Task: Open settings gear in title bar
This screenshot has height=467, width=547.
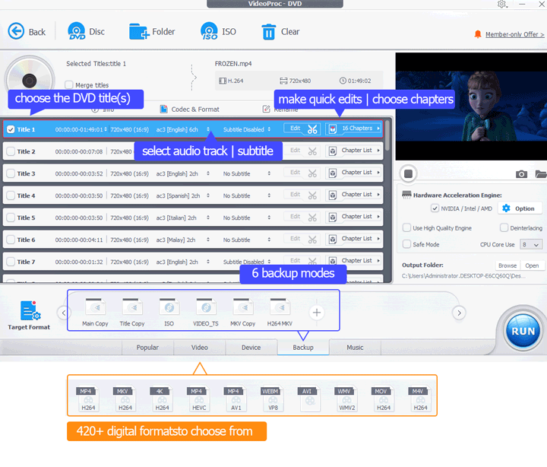Action: click(501, 5)
